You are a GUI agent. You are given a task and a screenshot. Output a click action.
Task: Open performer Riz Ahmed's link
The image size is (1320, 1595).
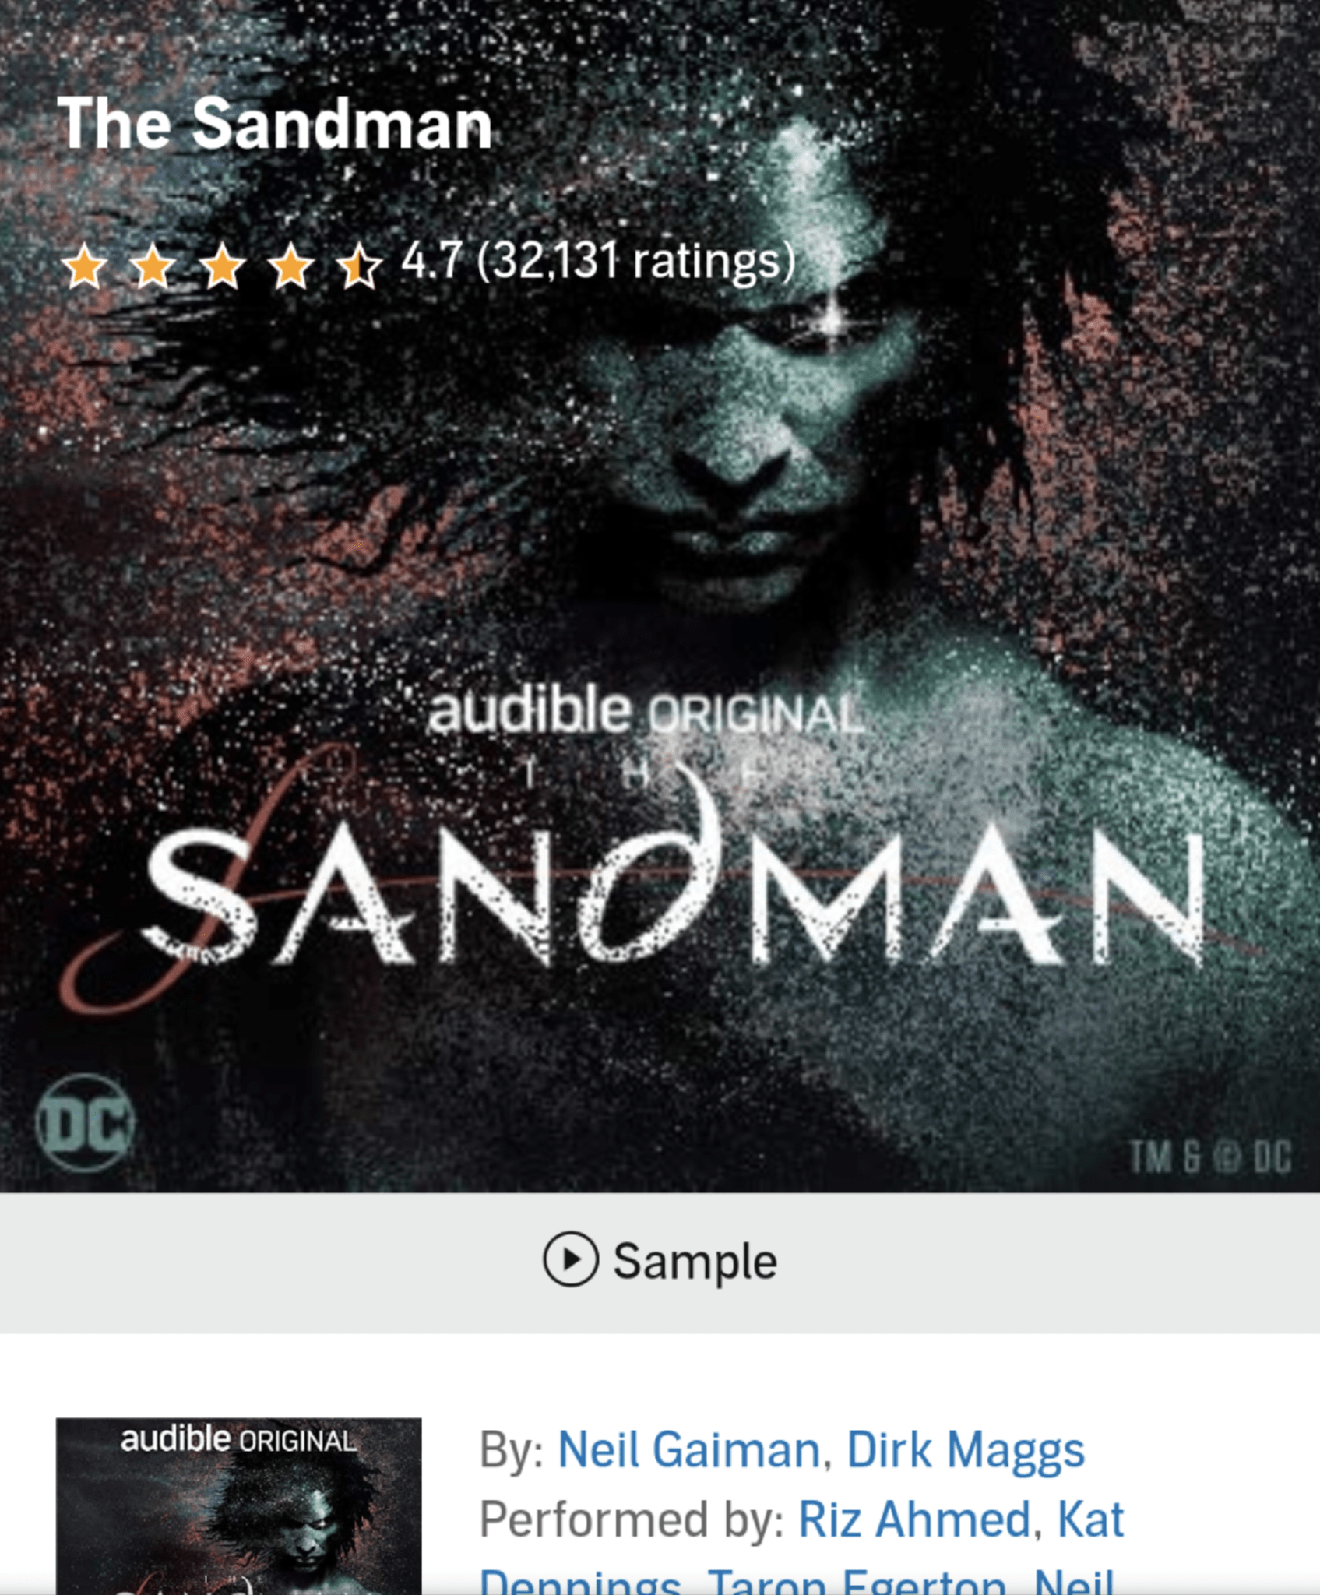[914, 1519]
